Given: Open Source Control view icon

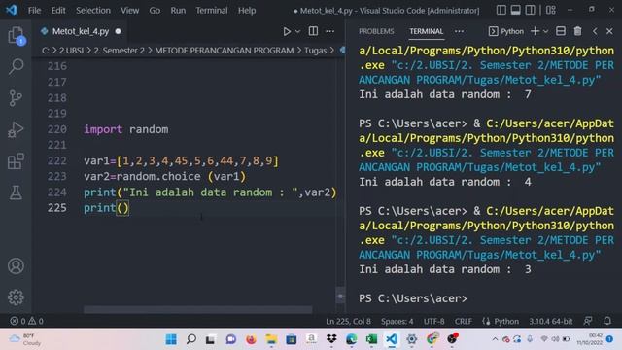Looking at the screenshot, I should pos(16,97).
